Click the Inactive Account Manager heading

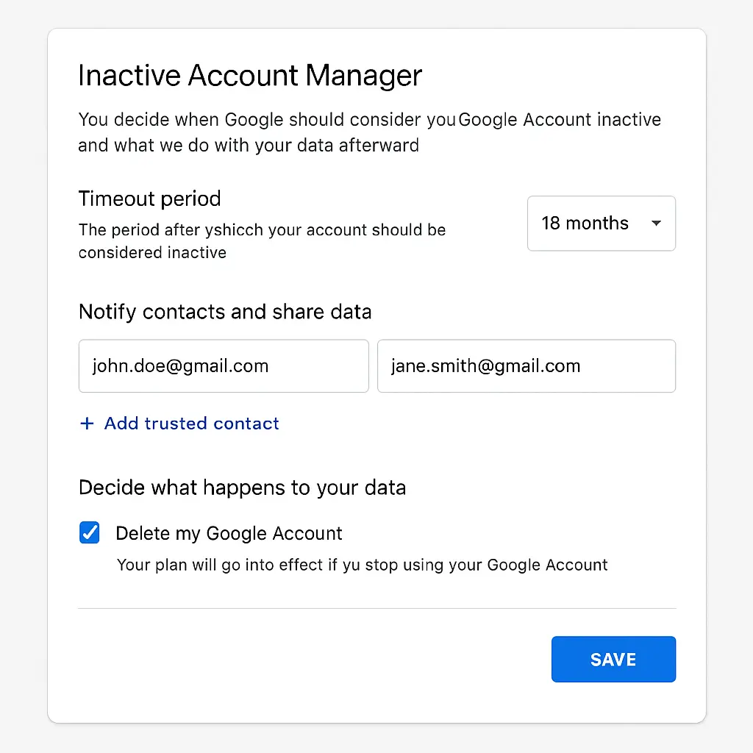[x=250, y=76]
